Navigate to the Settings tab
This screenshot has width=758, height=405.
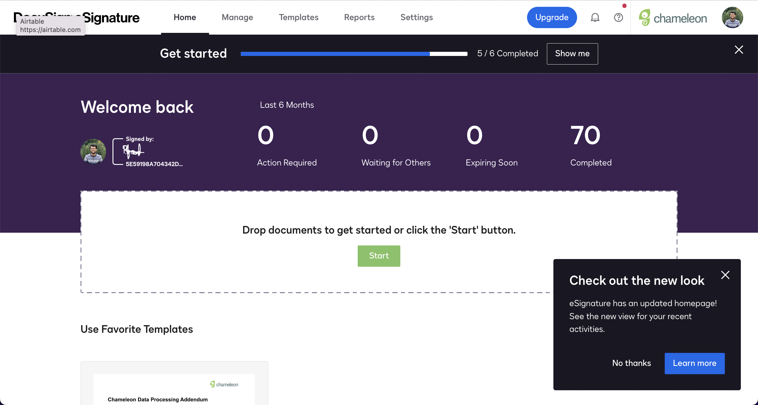416,17
